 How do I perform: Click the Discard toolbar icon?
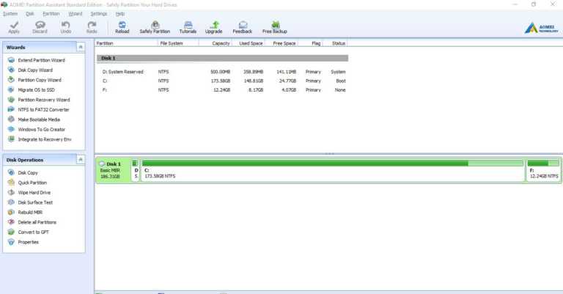click(x=40, y=25)
